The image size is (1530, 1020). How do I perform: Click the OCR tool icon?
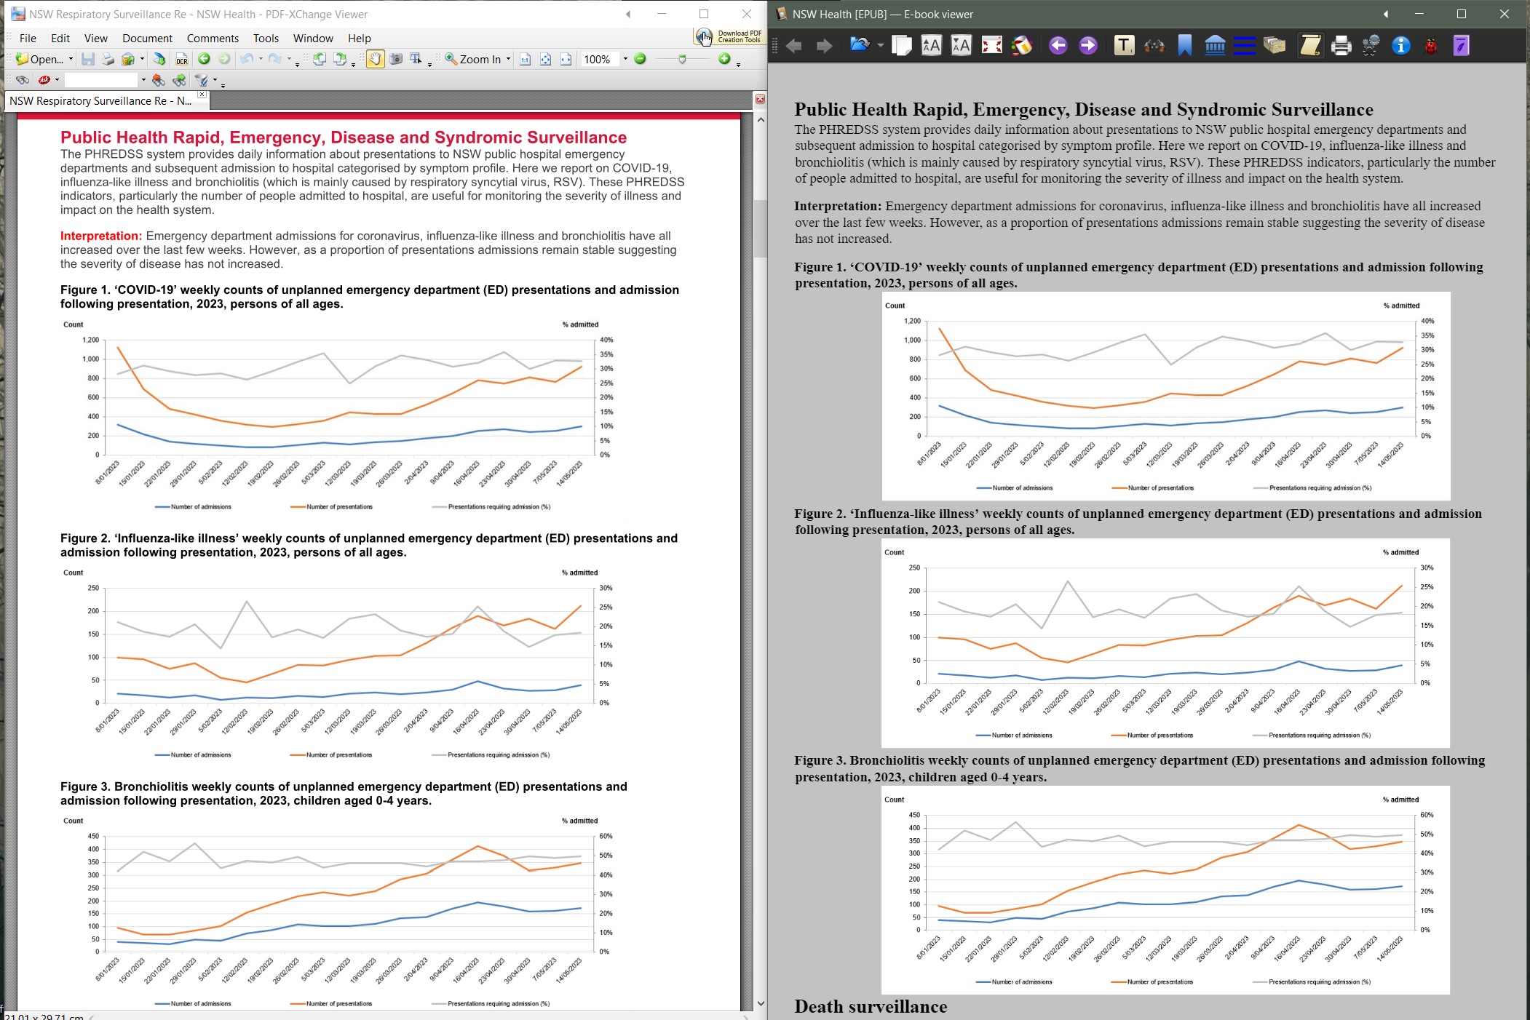182,60
